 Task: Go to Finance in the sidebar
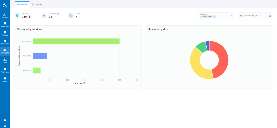[5, 33]
